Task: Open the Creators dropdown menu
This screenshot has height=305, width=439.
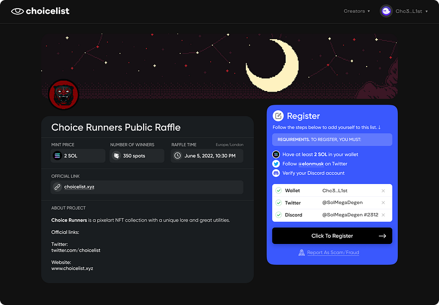Action: point(356,11)
